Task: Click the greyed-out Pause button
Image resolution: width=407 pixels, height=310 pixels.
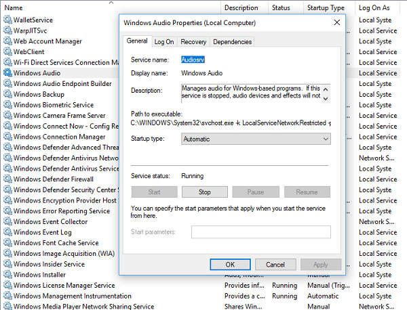Action: pos(256,192)
